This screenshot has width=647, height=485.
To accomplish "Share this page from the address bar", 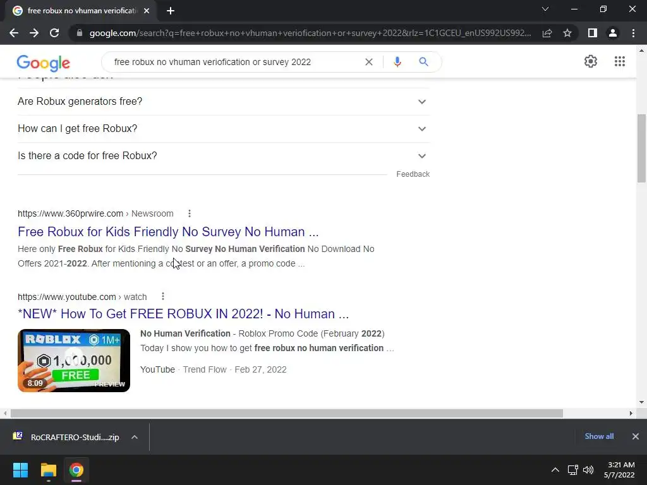I will (547, 33).
